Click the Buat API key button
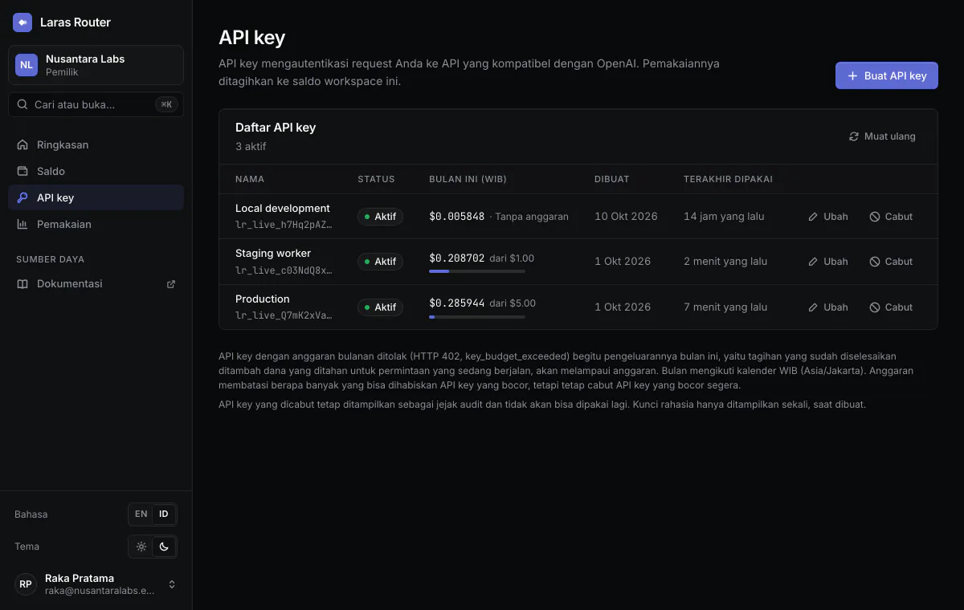The width and height of the screenshot is (964, 610). click(x=887, y=75)
